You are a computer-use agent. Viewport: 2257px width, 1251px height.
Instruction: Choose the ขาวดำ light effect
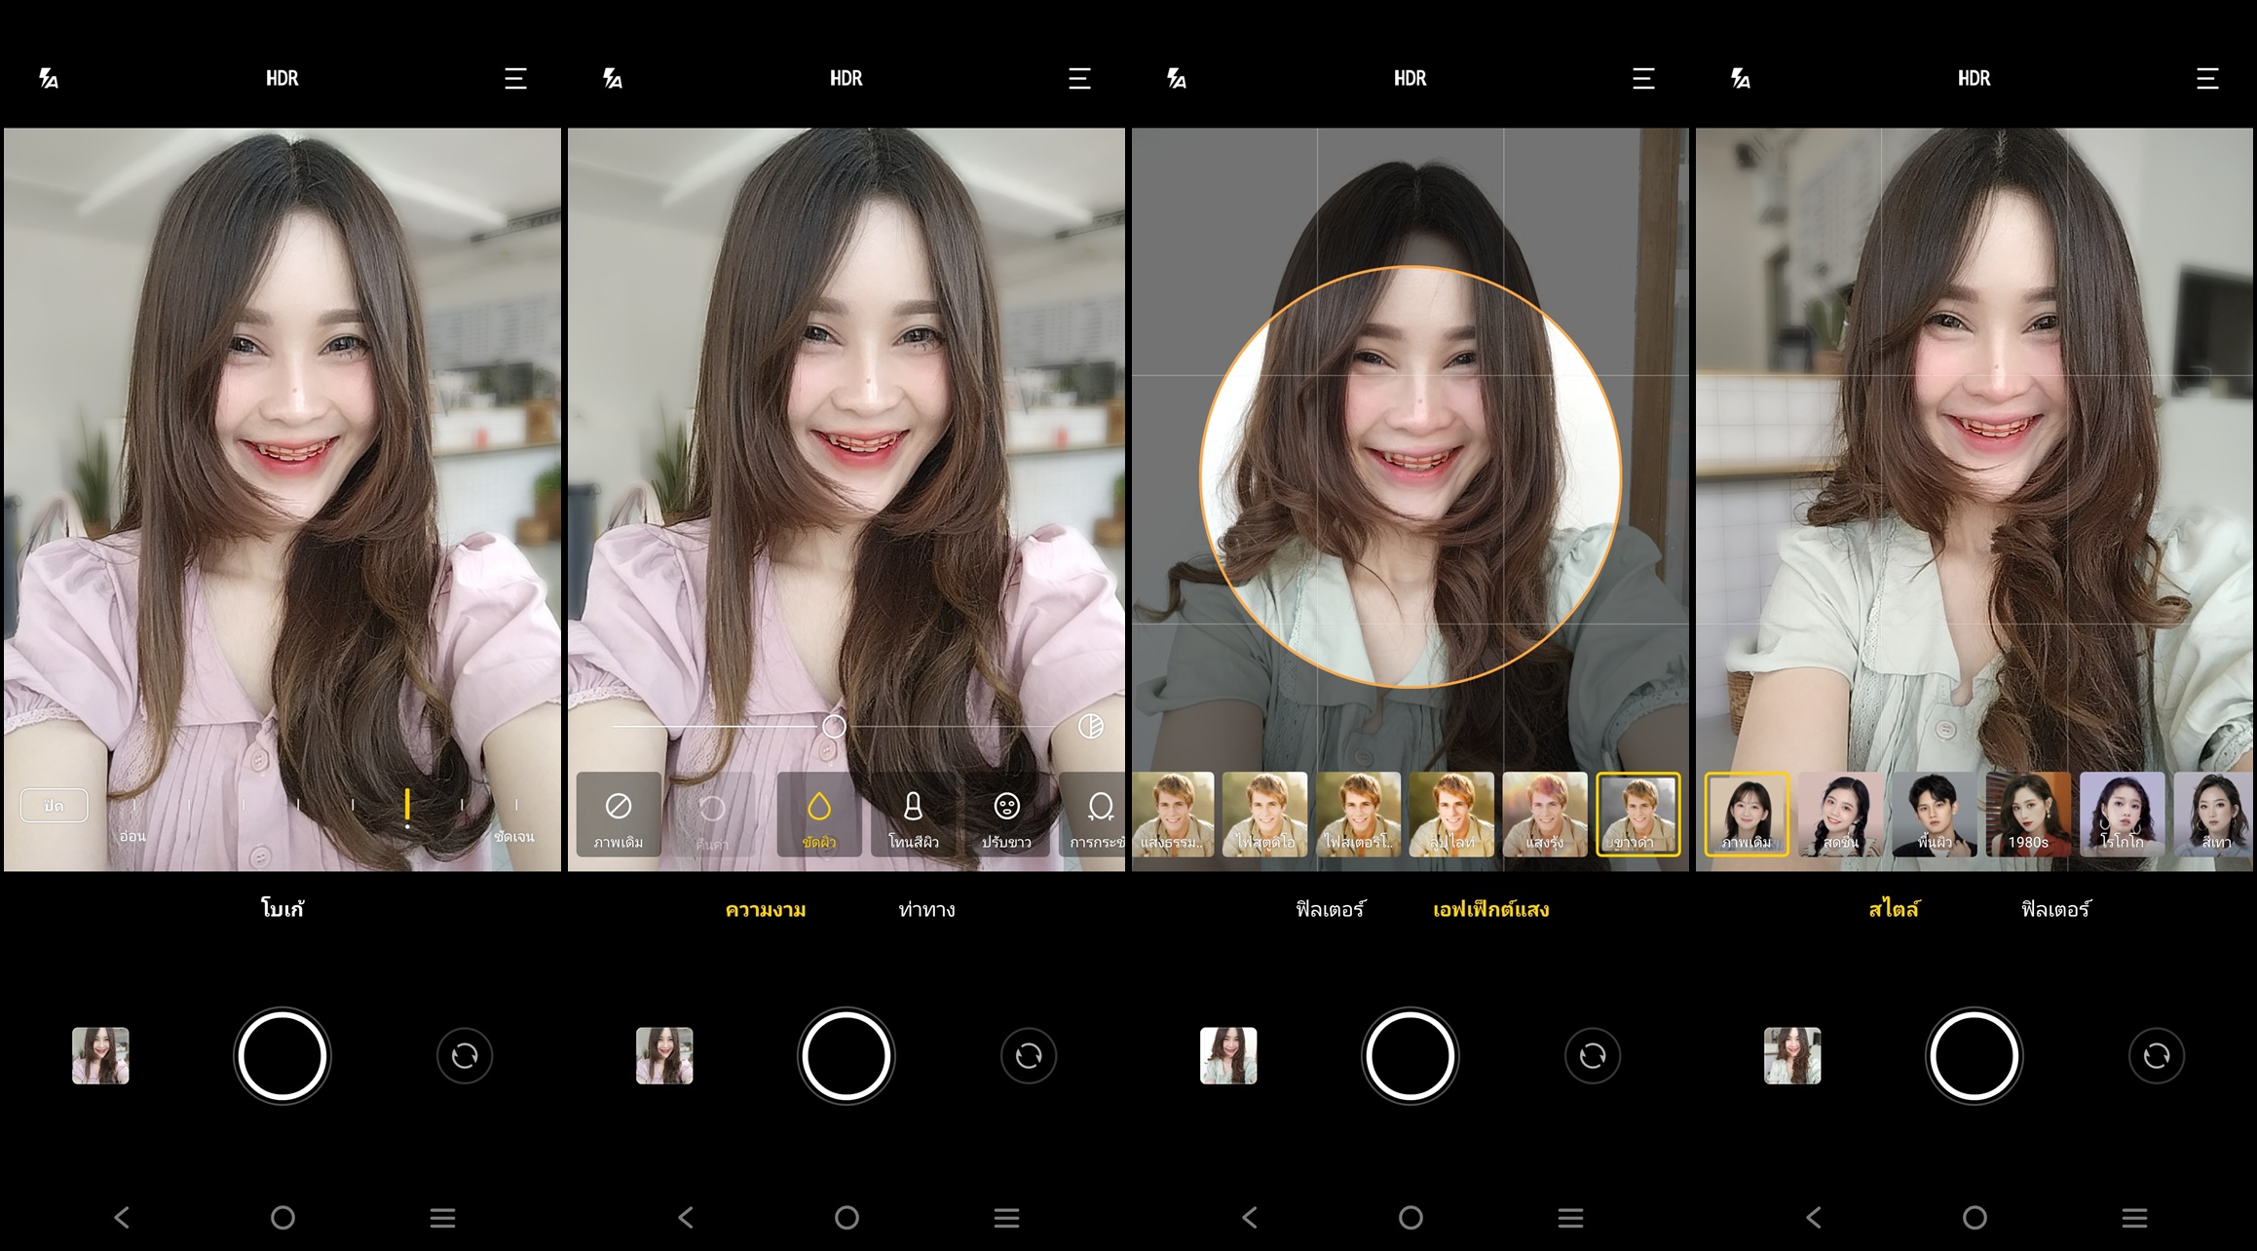pos(1639,815)
